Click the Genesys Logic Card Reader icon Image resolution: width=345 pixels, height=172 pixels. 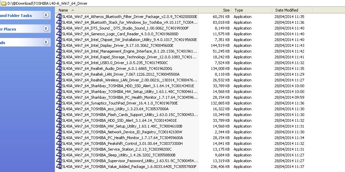(x=59, y=34)
